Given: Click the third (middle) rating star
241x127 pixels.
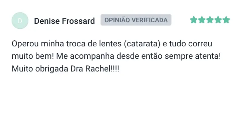Looking at the screenshot, I should pos(210,20).
